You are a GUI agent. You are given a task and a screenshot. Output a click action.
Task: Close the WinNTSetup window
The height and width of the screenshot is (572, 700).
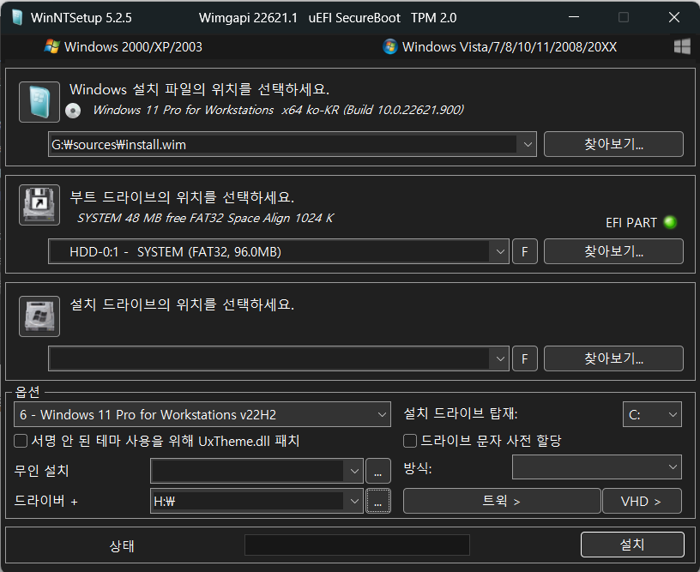click(x=674, y=17)
